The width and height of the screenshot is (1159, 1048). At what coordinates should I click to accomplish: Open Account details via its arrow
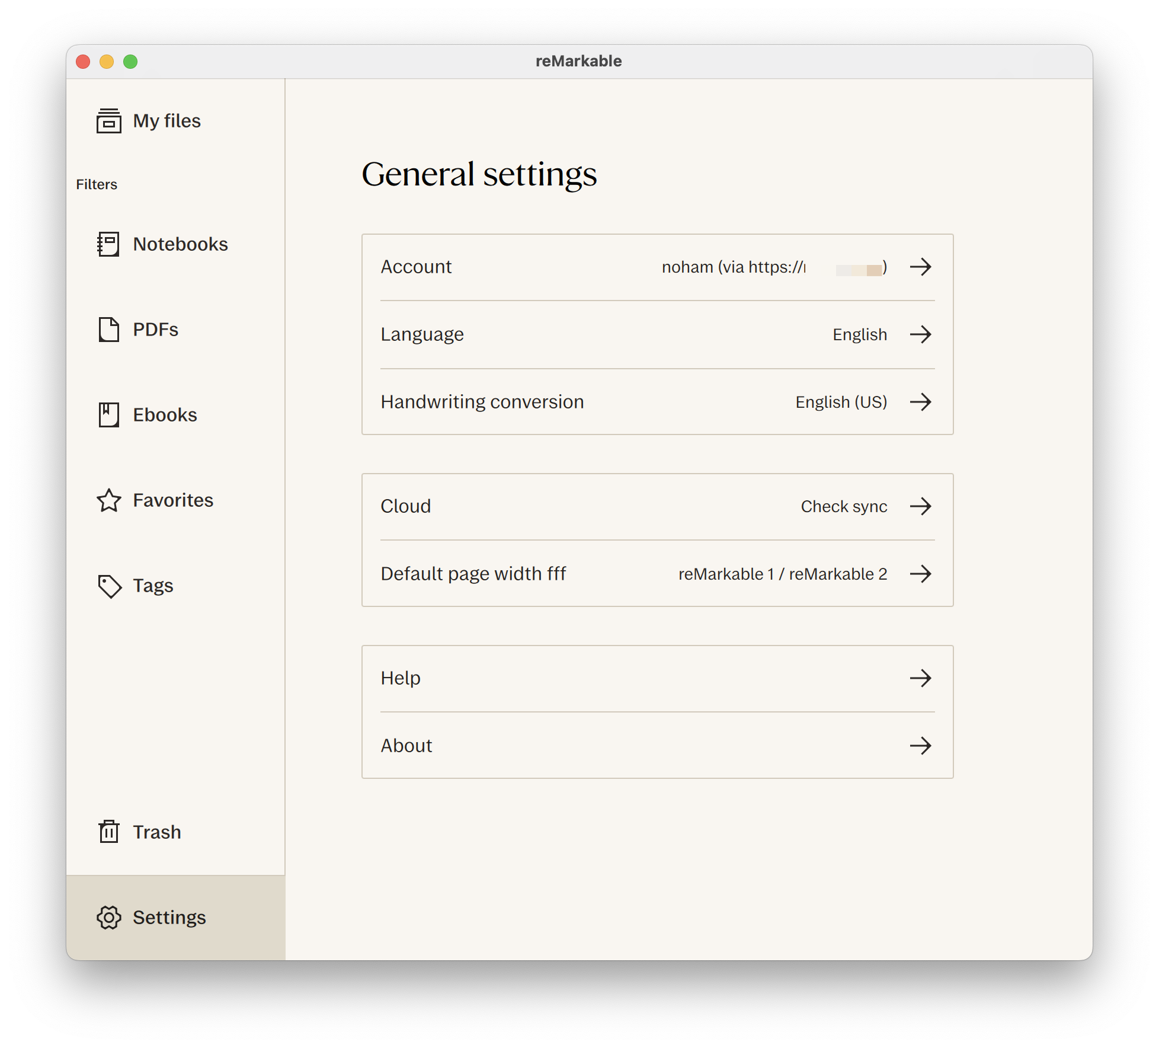point(921,267)
